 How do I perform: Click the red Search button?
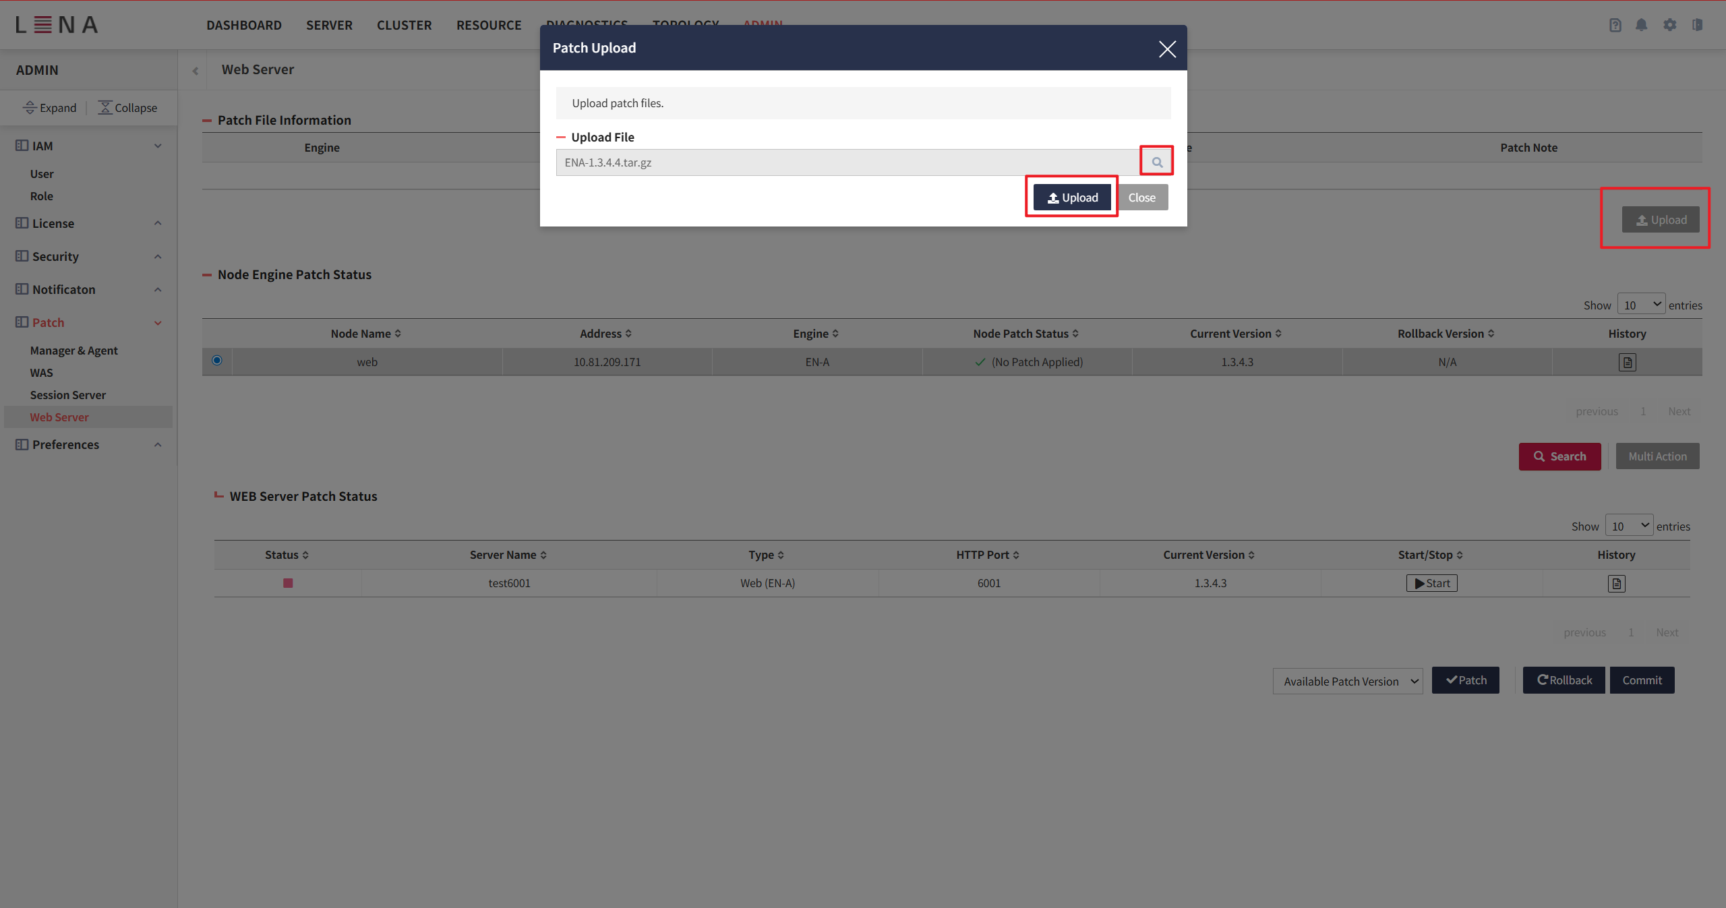[1559, 456]
